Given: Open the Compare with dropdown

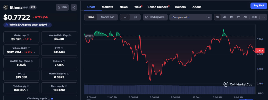Looking at the screenshot, I should click(191, 17).
